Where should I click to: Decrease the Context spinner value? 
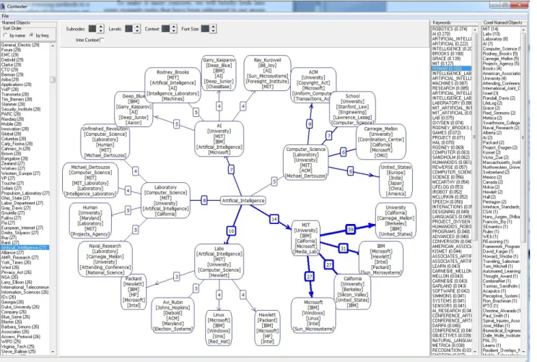pyautogui.click(x=174, y=31)
